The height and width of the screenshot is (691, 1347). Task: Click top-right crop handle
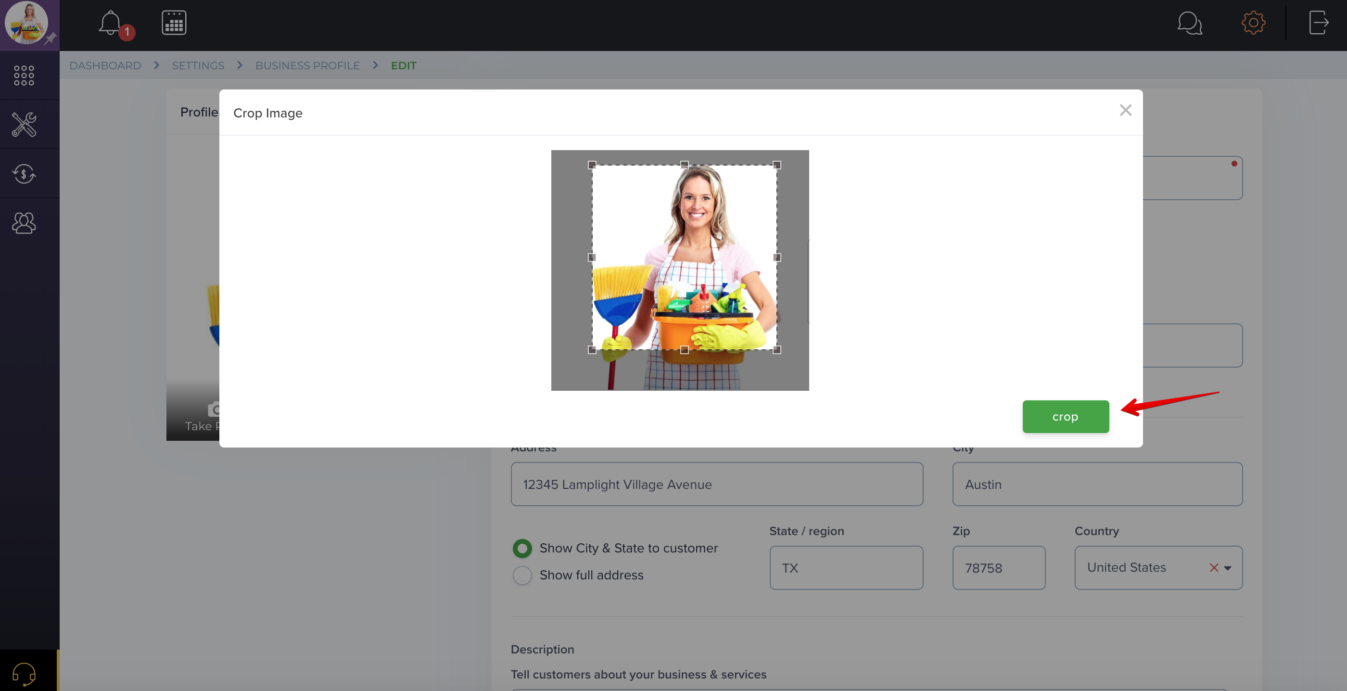pos(776,165)
